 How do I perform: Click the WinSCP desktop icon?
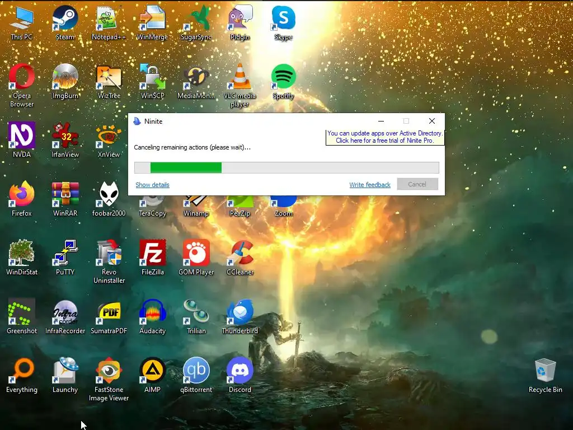click(x=152, y=82)
